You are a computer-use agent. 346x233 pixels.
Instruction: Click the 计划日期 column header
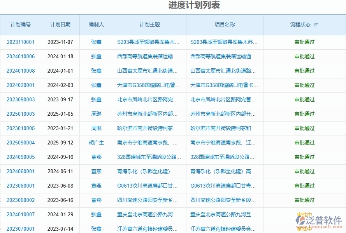point(60,24)
